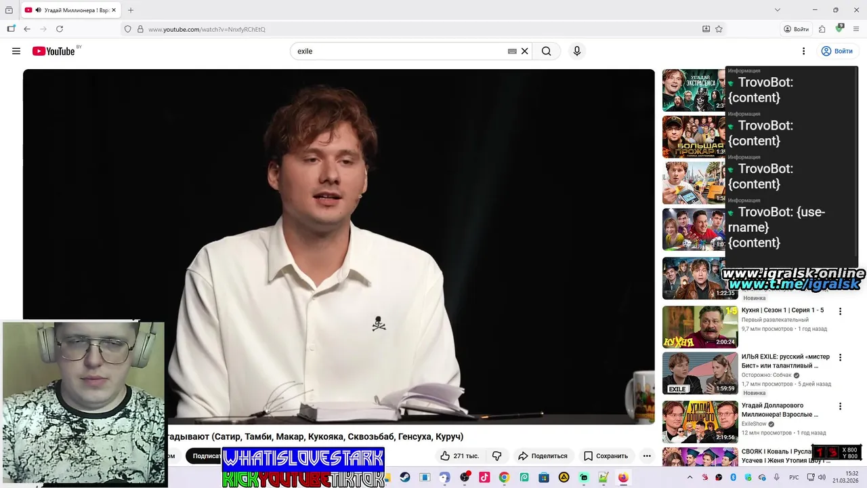867x488 pixels.
Task: Expand list all tabs dropdown arrow
Action: 777,10
